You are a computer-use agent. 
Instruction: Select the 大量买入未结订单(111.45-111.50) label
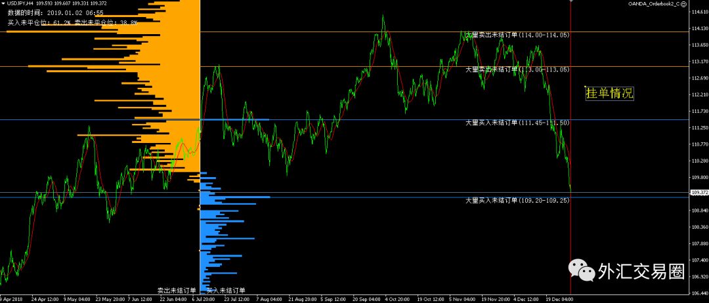click(518, 123)
